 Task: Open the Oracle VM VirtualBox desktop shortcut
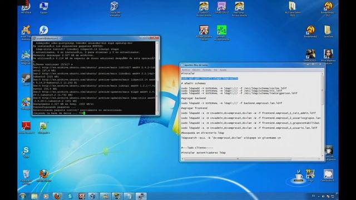point(115,9)
